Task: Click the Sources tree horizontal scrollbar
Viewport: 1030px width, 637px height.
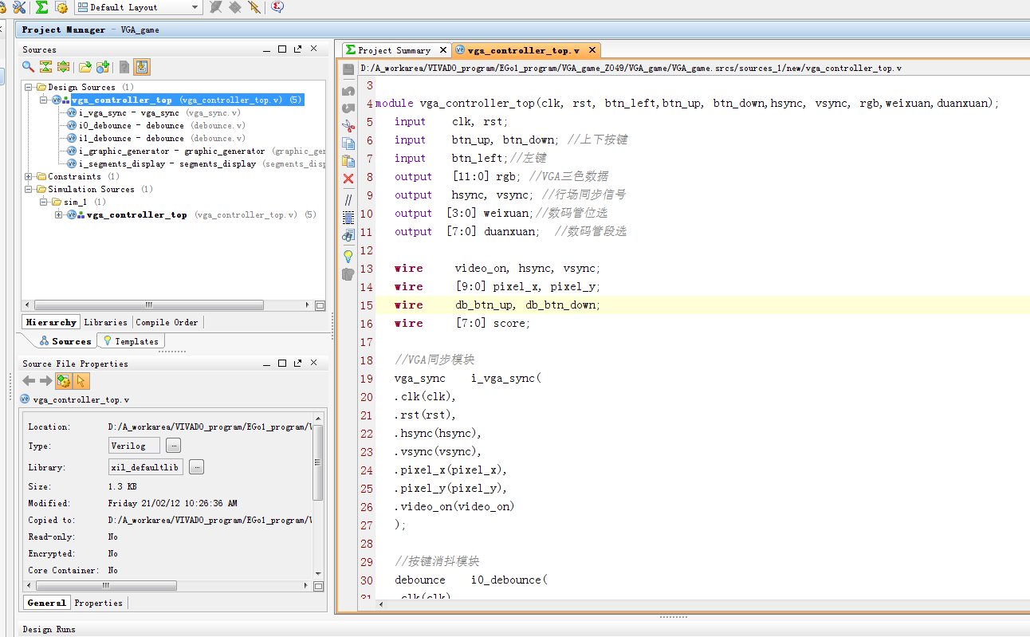Action: [x=148, y=305]
